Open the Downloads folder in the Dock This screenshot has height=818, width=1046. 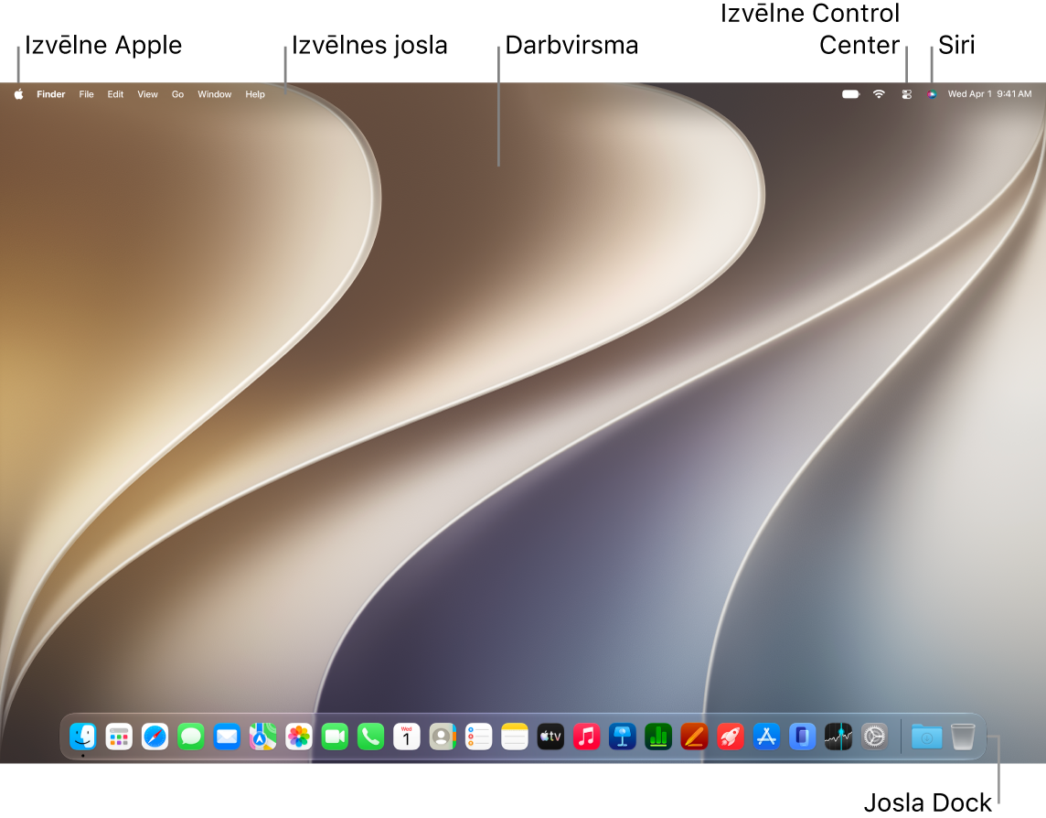pos(926,737)
